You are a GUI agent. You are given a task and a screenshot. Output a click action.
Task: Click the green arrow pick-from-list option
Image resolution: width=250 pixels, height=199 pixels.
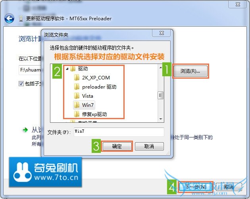point(25,130)
